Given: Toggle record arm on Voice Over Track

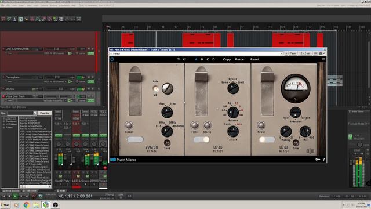Looking at the screenshot, I should point(3,96).
